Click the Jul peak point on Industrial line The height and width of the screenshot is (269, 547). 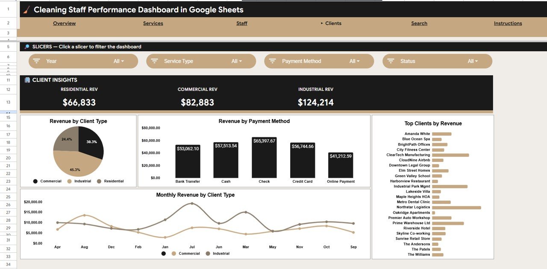point(192,204)
